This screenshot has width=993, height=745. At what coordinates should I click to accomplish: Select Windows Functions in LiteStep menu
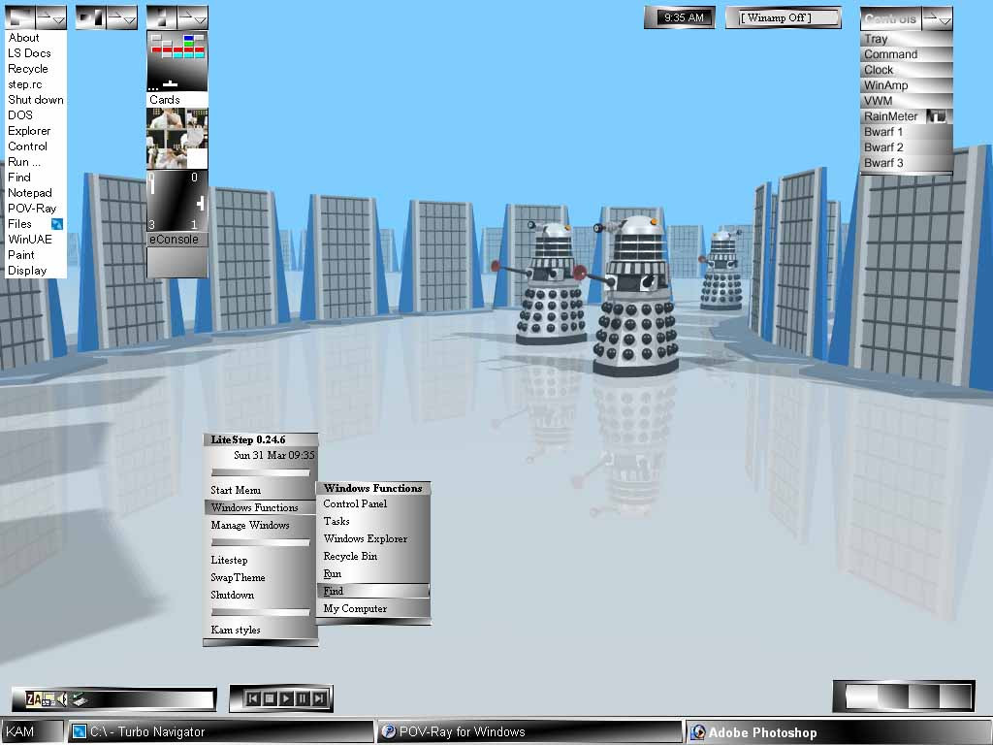pyautogui.click(x=260, y=507)
